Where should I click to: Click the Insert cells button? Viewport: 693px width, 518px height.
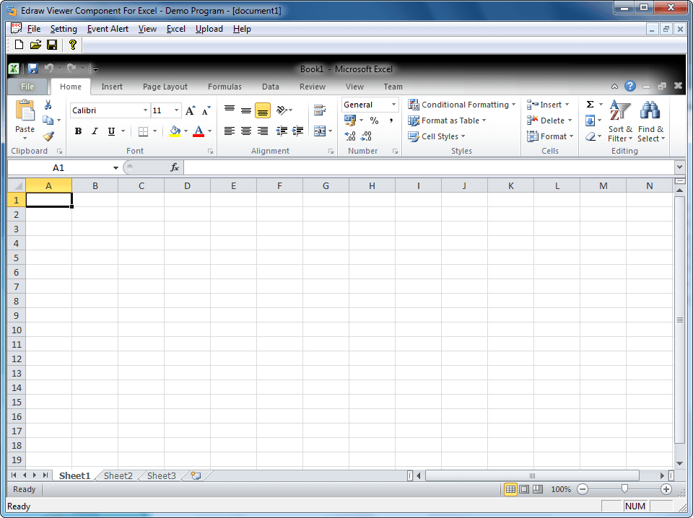(548, 105)
